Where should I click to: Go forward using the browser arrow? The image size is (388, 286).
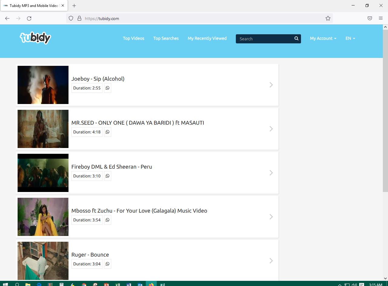click(x=18, y=19)
